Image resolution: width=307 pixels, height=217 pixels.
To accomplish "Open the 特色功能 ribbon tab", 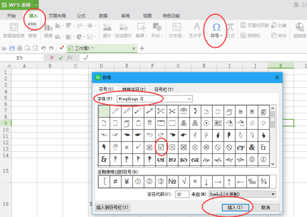I will [x=171, y=16].
